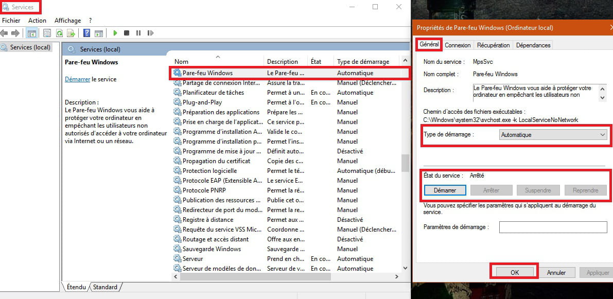Switch to the Dépendances tab
The image size is (613, 299).
point(533,45)
